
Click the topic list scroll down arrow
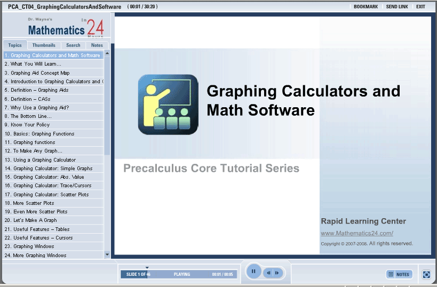coord(107,254)
